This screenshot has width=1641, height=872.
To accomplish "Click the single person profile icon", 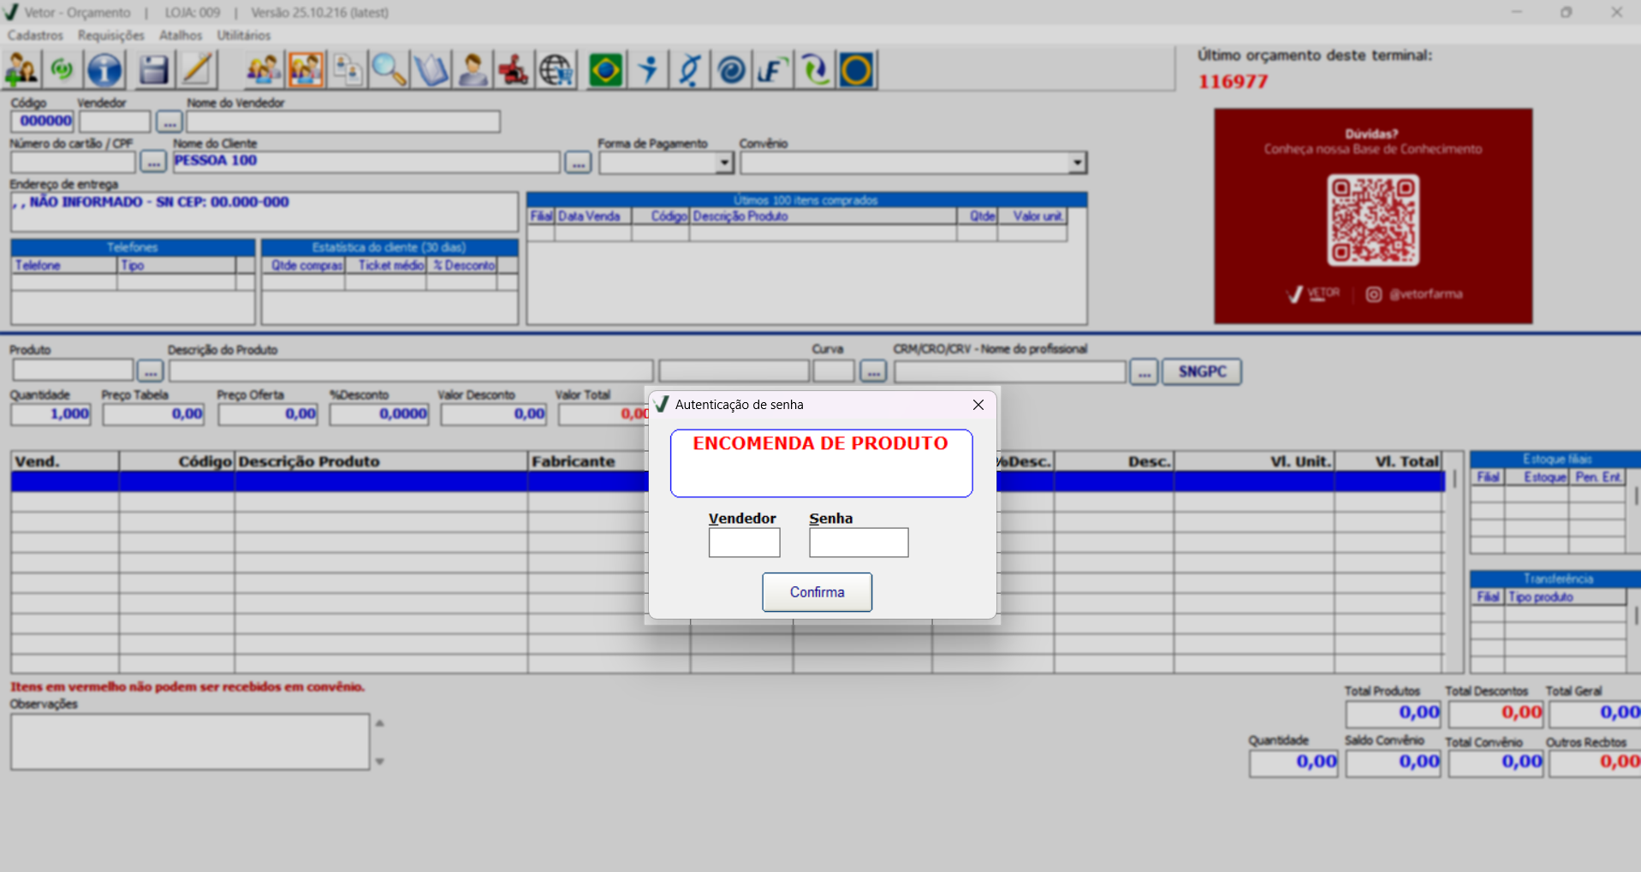I will pos(473,70).
